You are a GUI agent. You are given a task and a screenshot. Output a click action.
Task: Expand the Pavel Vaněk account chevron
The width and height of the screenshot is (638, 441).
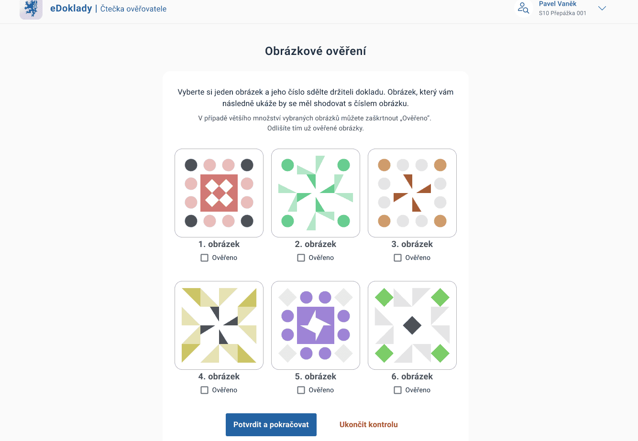pyautogui.click(x=602, y=8)
